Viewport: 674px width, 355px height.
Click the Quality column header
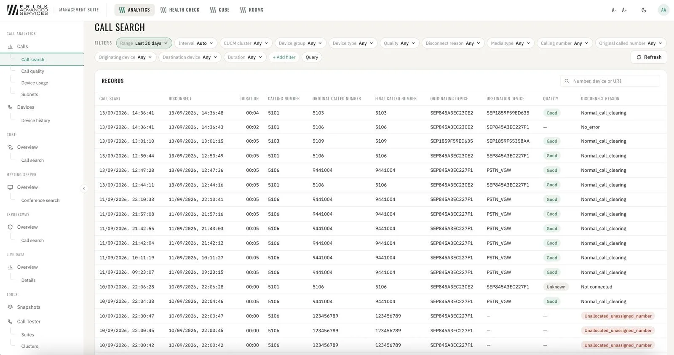click(x=551, y=99)
